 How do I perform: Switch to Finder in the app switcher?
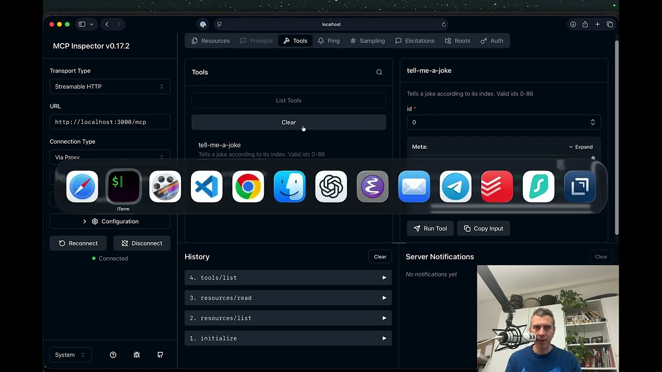(290, 187)
